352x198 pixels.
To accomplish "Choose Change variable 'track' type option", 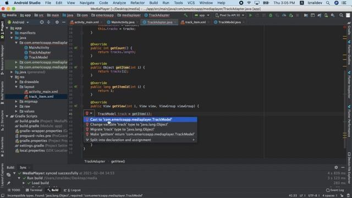I will pos(140,124).
